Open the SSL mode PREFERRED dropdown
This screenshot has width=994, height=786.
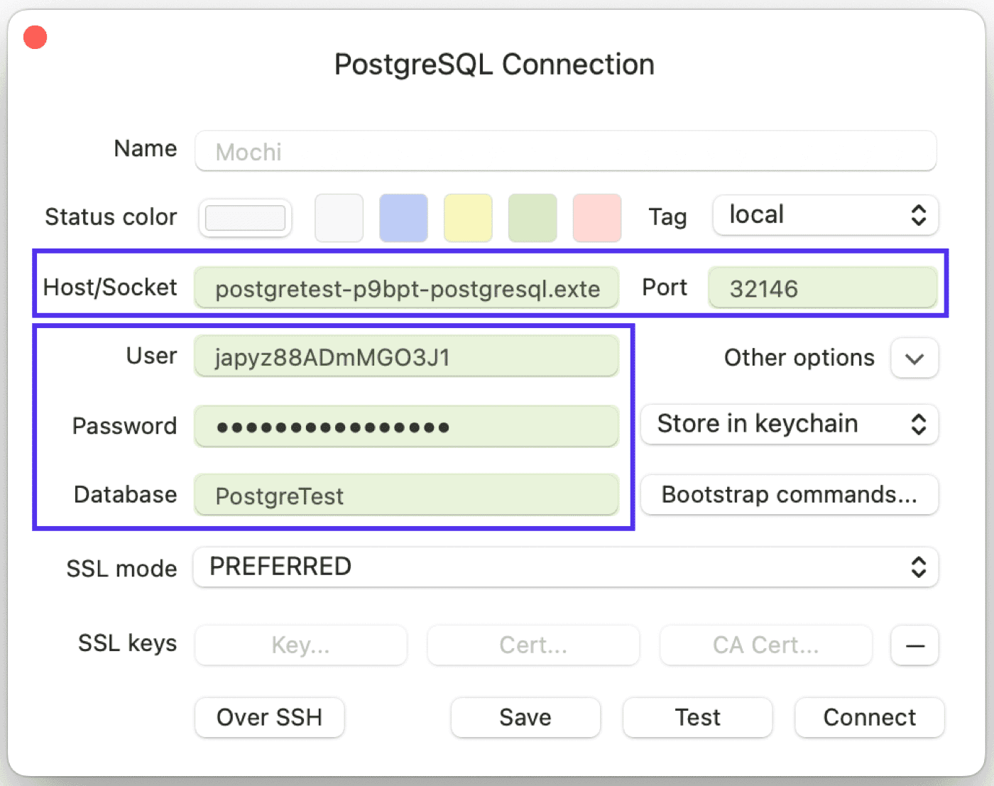tap(564, 567)
